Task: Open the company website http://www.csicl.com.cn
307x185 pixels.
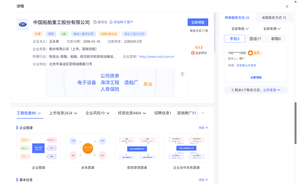Action: 156,57
